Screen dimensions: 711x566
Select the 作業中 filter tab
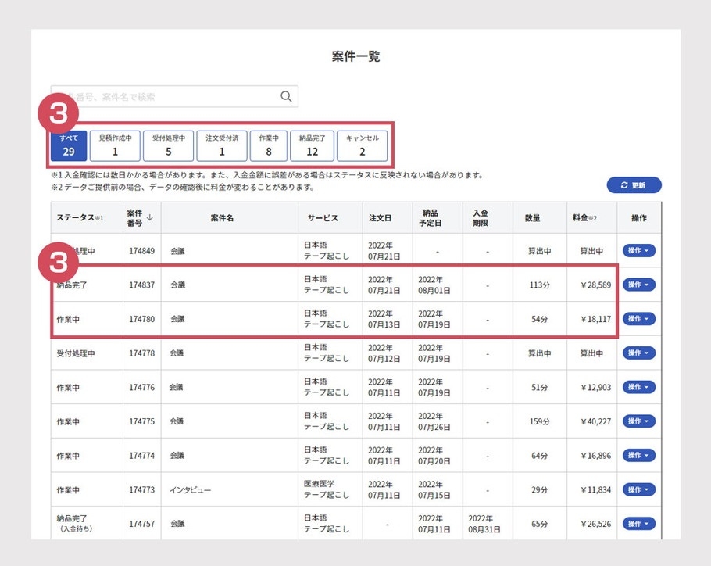pos(269,145)
